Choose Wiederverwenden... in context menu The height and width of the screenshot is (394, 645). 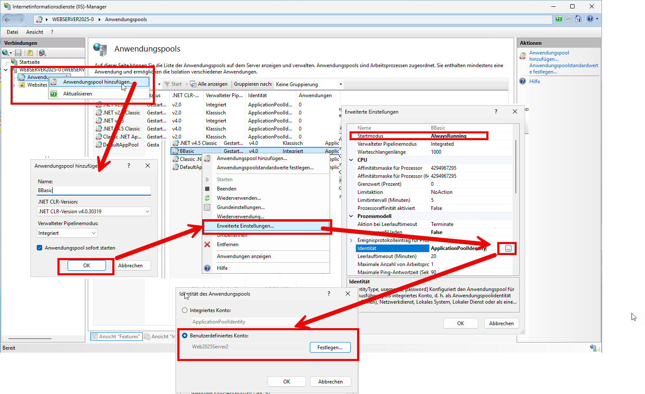(239, 198)
